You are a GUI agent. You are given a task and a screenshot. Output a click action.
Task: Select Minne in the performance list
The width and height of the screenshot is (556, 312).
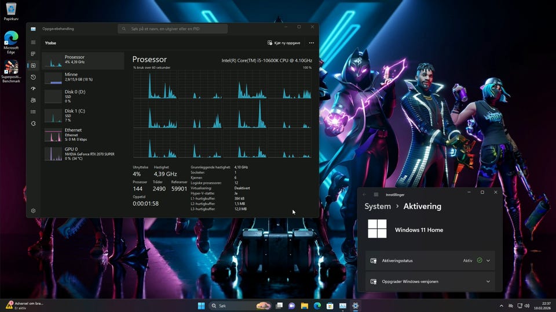point(84,77)
